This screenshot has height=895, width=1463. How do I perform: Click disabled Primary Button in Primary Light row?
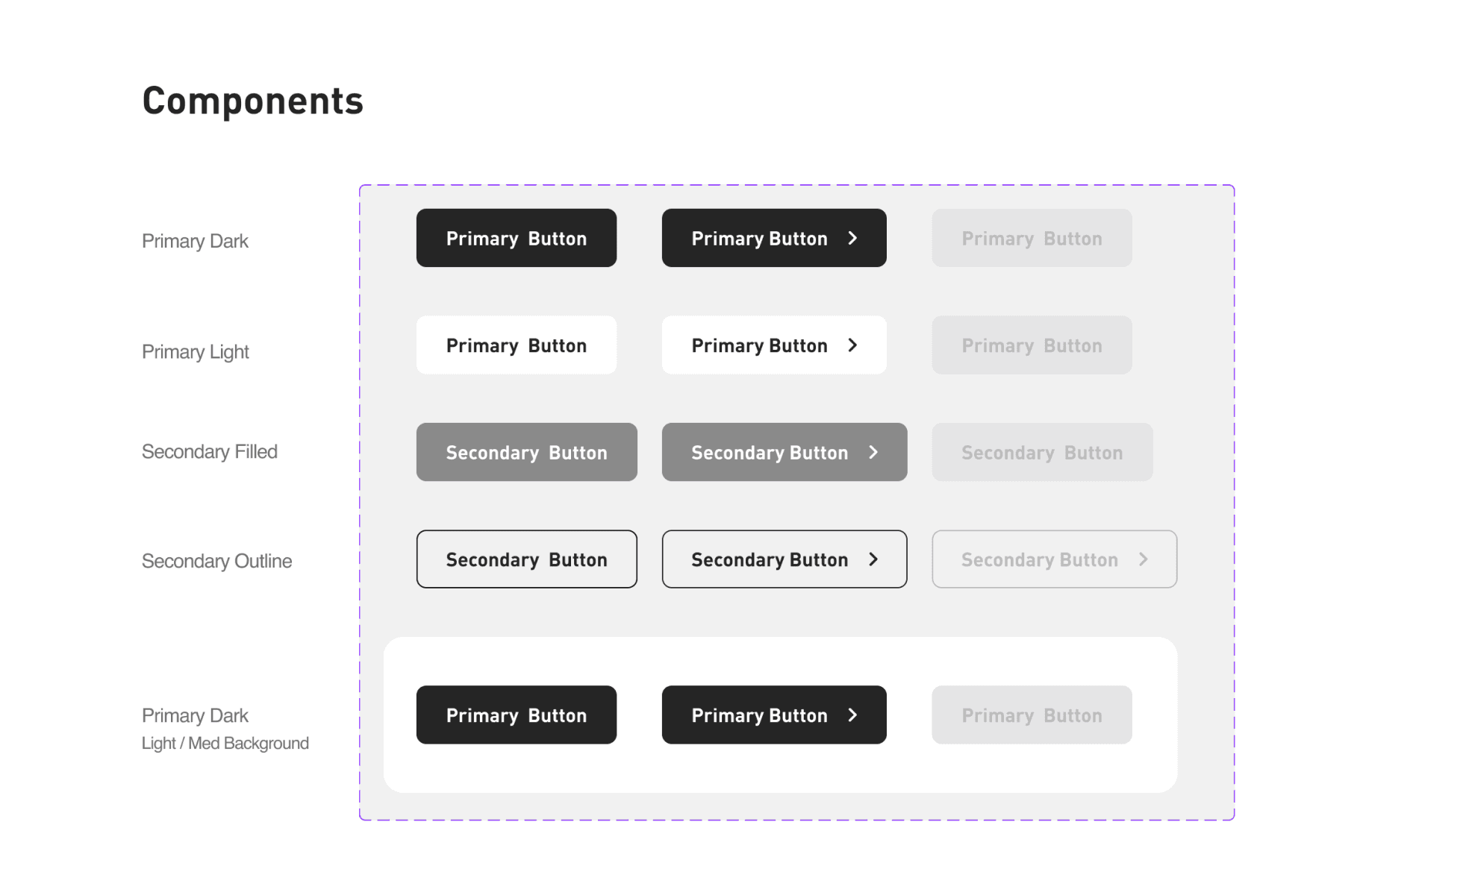1032,345
